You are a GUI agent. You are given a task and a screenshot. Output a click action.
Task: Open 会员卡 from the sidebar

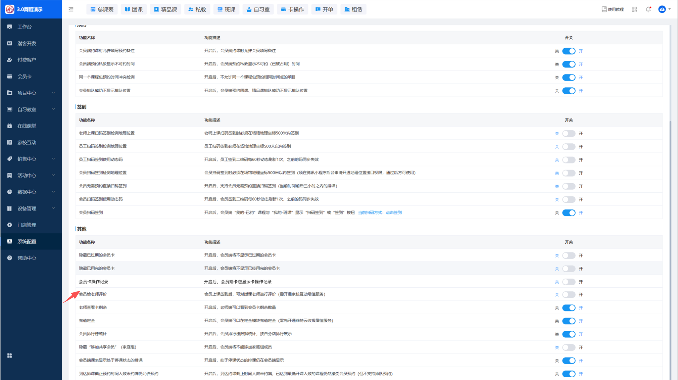[25, 77]
